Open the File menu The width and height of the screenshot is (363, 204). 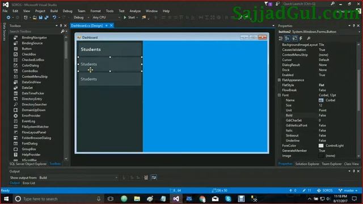tap(5, 11)
